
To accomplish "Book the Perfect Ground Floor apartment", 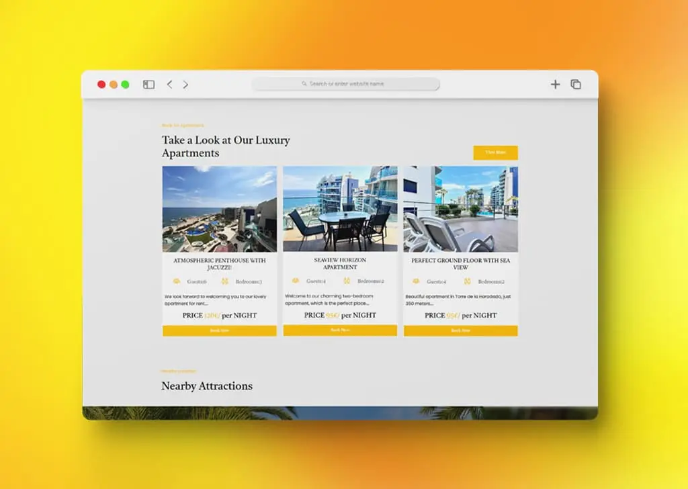I will [460, 330].
